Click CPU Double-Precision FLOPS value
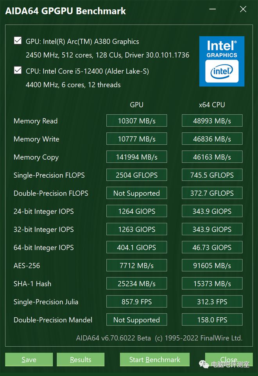Viewport: 258px width, 376px height. click(212, 193)
